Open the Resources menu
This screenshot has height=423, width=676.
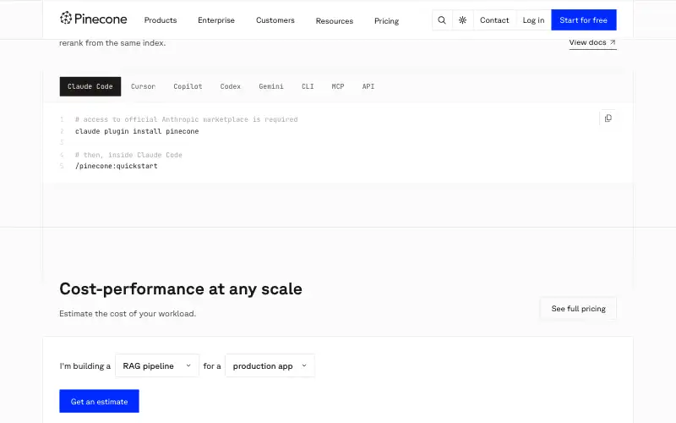point(334,20)
